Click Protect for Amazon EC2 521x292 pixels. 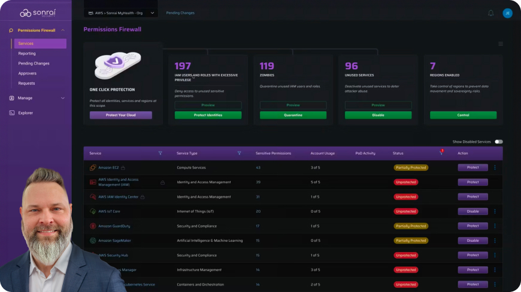(473, 167)
